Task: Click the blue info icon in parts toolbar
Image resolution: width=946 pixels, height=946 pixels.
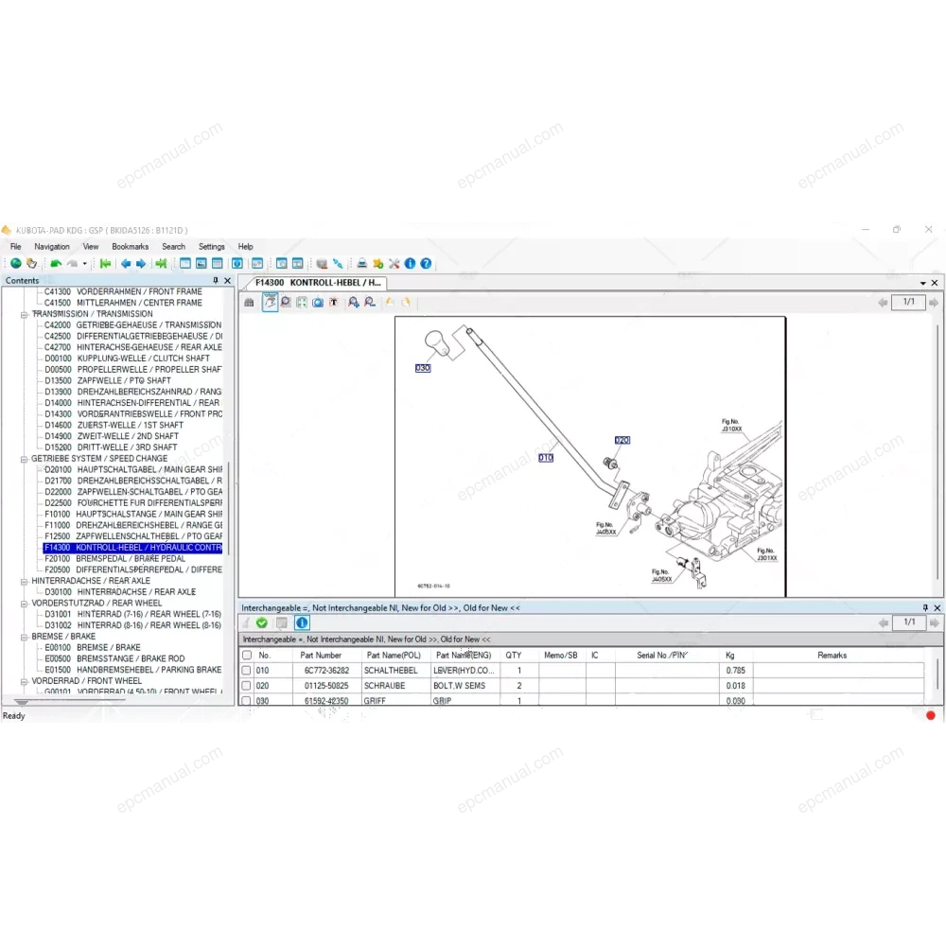Action: pos(302,623)
